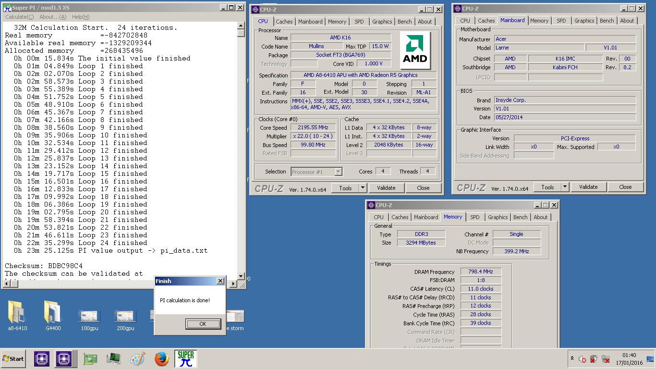Open the Help menu in Super PI
The image size is (656, 369).
(80, 17)
